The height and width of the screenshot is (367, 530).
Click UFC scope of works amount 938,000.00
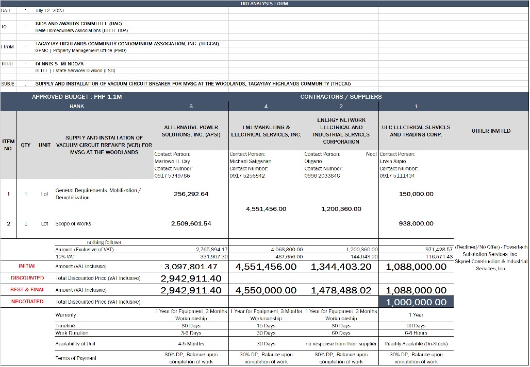(x=416, y=223)
